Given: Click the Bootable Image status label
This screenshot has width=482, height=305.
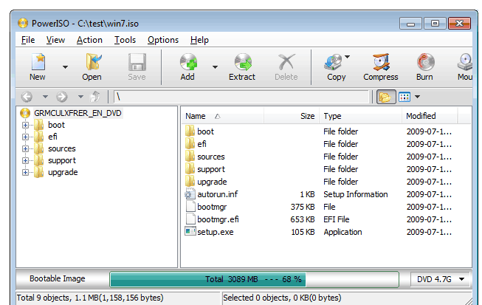Looking at the screenshot, I should click(58, 279).
